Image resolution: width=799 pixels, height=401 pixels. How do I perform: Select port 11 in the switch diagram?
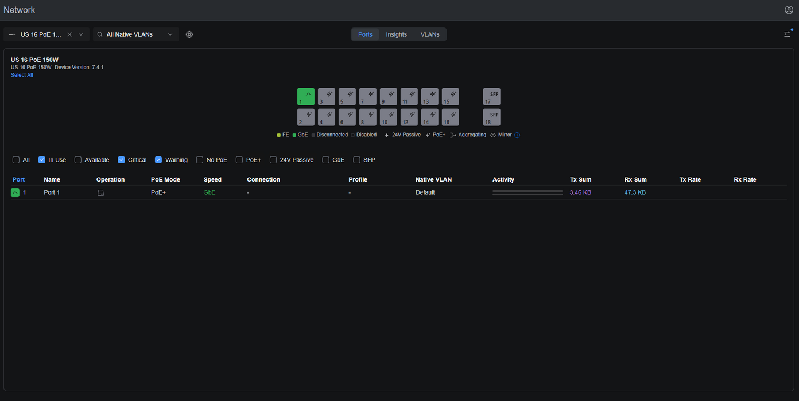(x=409, y=97)
